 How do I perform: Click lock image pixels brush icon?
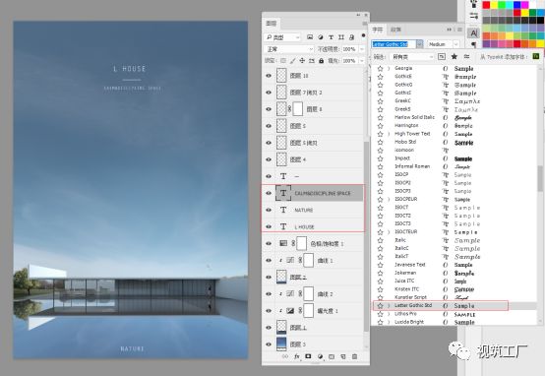click(x=292, y=60)
